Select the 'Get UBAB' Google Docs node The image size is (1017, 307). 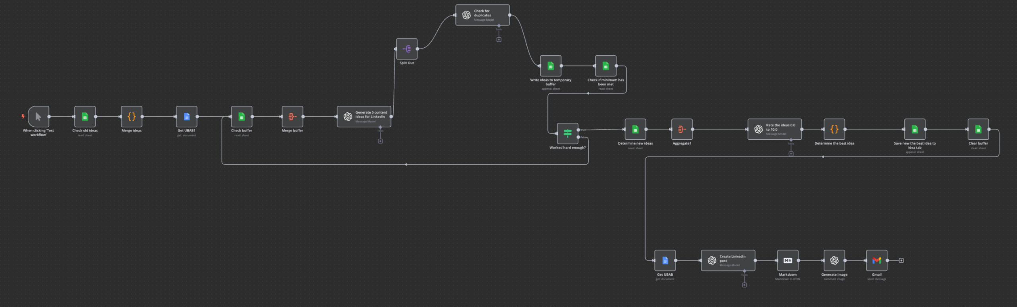pos(665,261)
